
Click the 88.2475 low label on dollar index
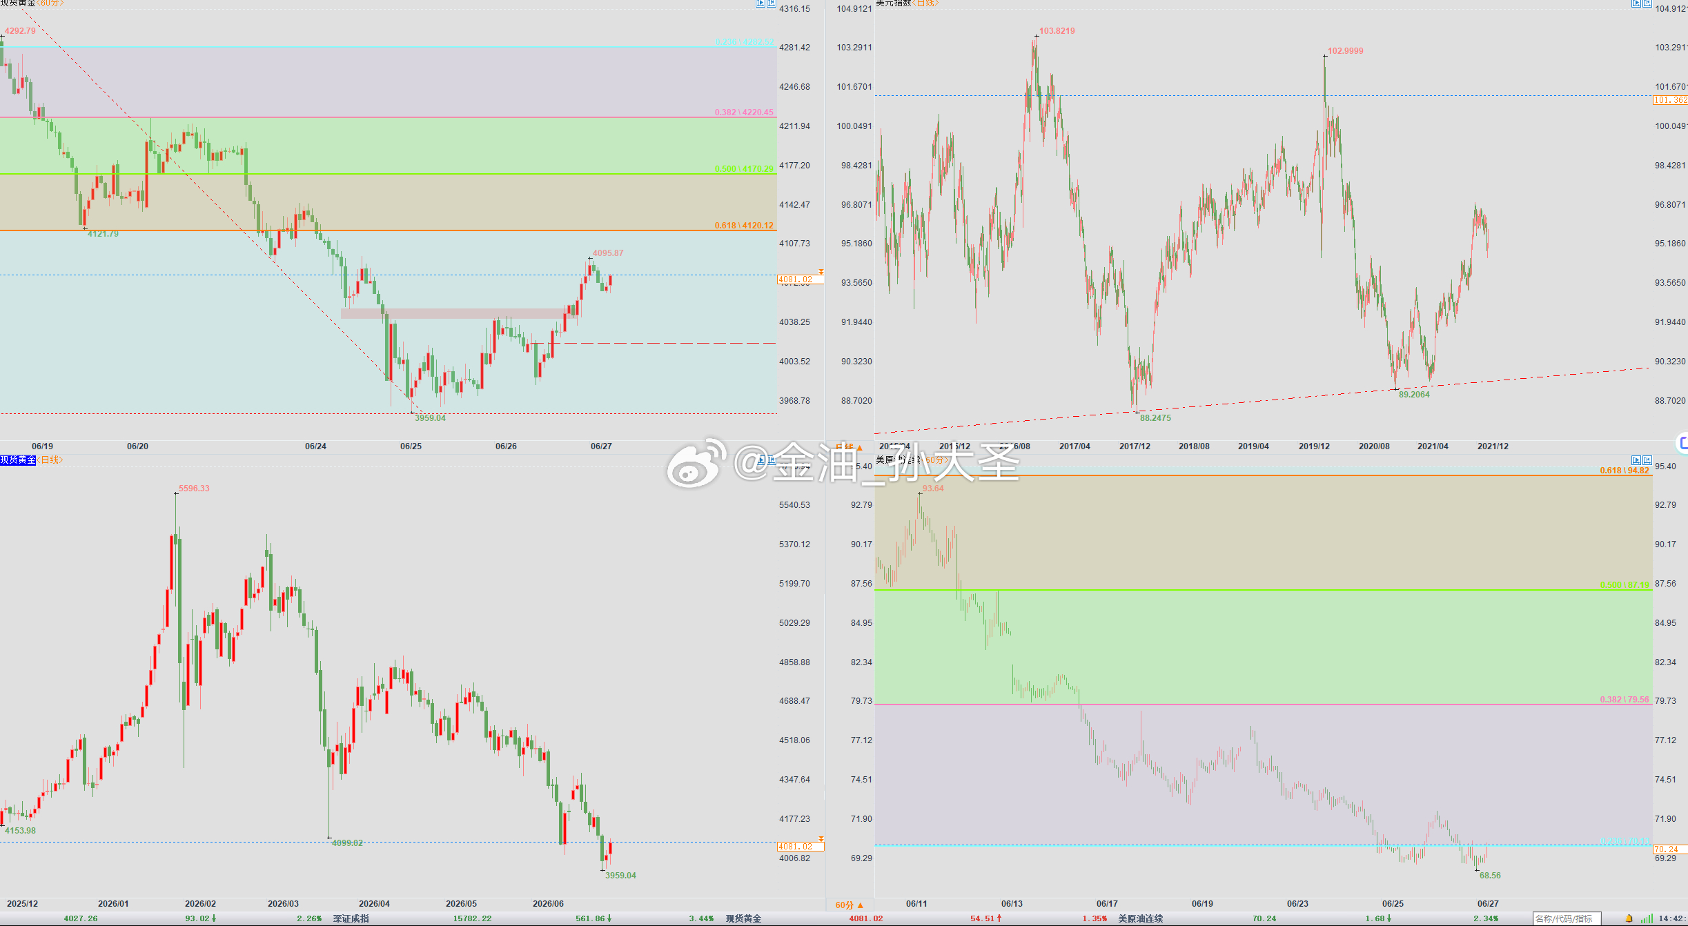1155,418
